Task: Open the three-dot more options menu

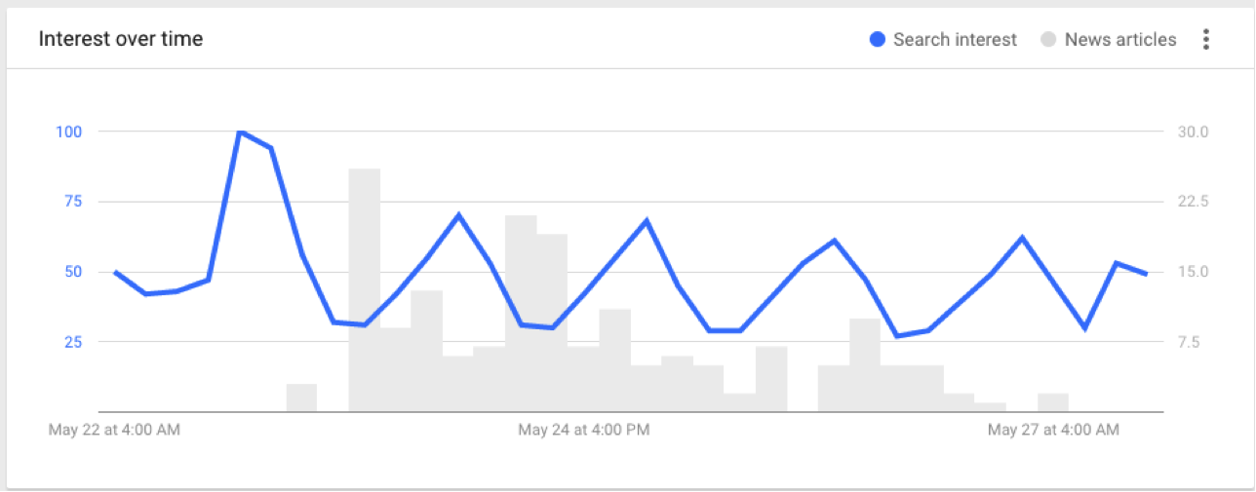Action: (x=1206, y=40)
